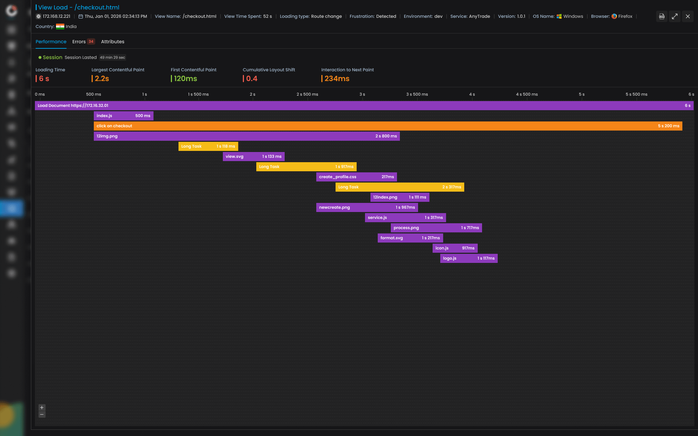Image resolution: width=698 pixels, height=436 pixels.
Task: Click the zoom in plus control
Action: pyautogui.click(x=42, y=408)
